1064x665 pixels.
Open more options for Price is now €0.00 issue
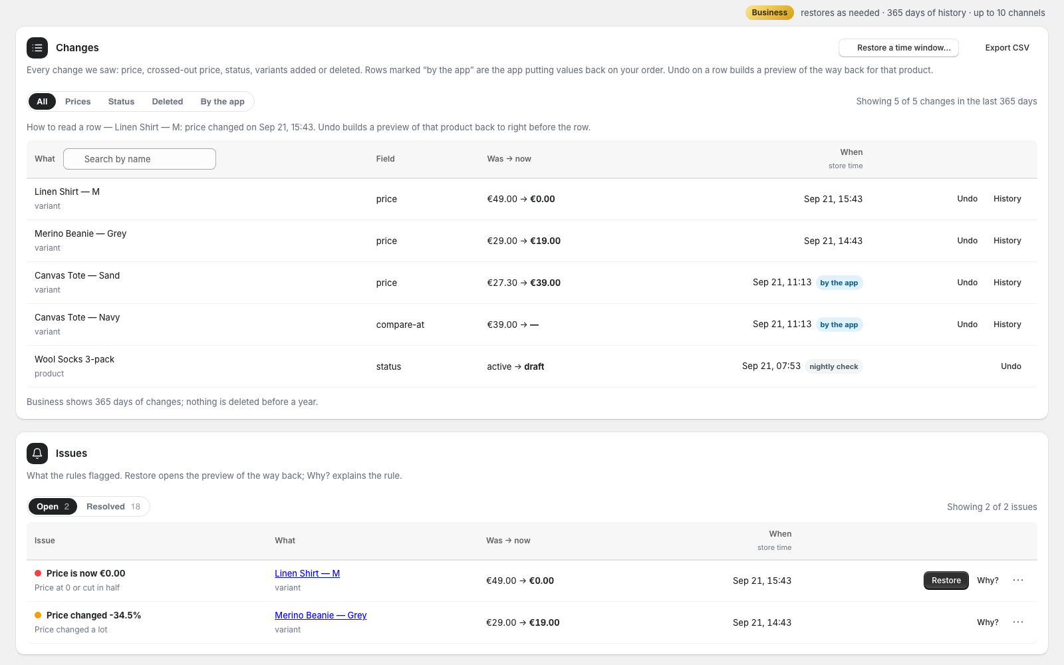pyautogui.click(x=1018, y=581)
